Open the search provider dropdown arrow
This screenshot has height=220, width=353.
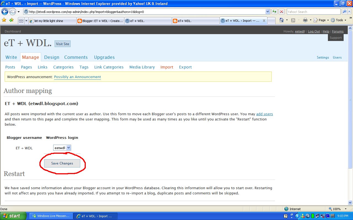[x=350, y=12]
